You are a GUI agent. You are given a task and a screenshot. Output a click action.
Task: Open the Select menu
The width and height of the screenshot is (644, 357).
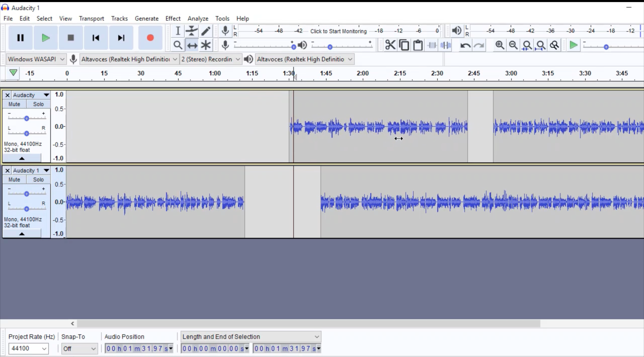(44, 19)
